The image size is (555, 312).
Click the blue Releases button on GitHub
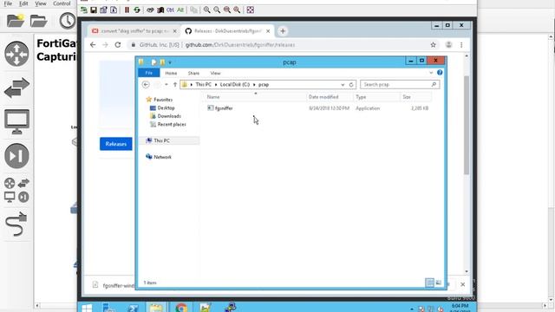[115, 144]
